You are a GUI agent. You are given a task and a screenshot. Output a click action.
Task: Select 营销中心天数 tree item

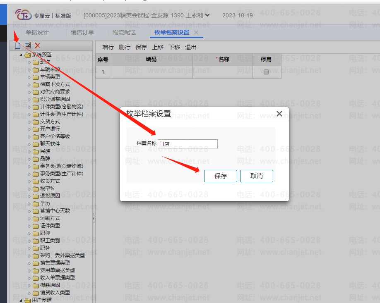coord(55,211)
